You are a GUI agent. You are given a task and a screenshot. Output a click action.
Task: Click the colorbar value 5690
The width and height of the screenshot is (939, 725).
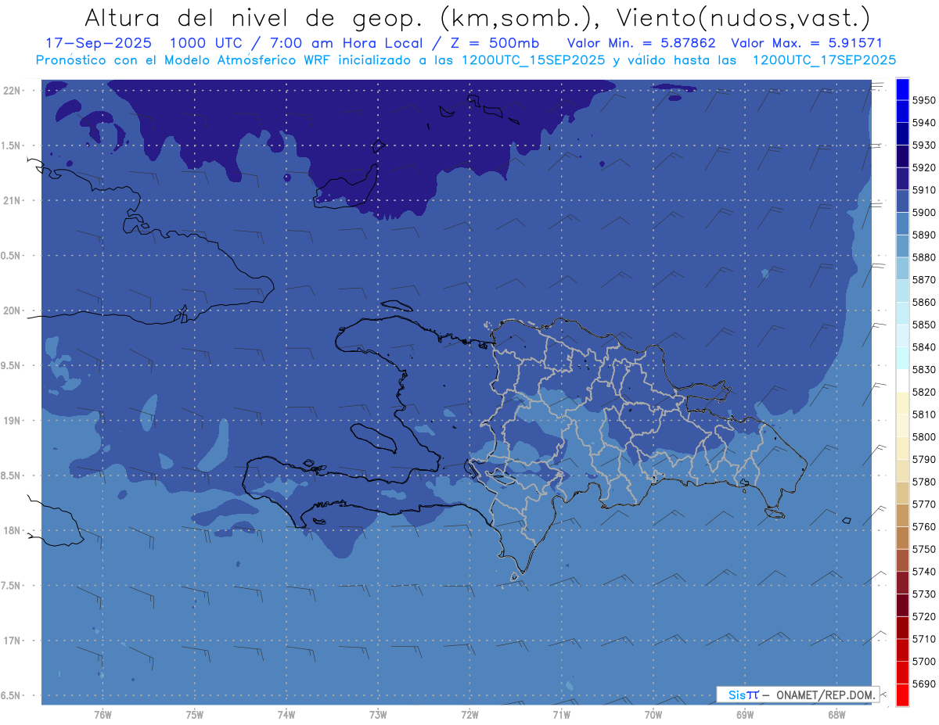point(923,684)
